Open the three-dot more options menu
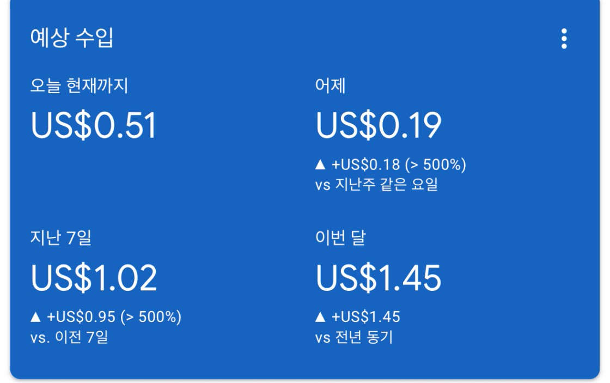610x383 pixels. tap(564, 39)
